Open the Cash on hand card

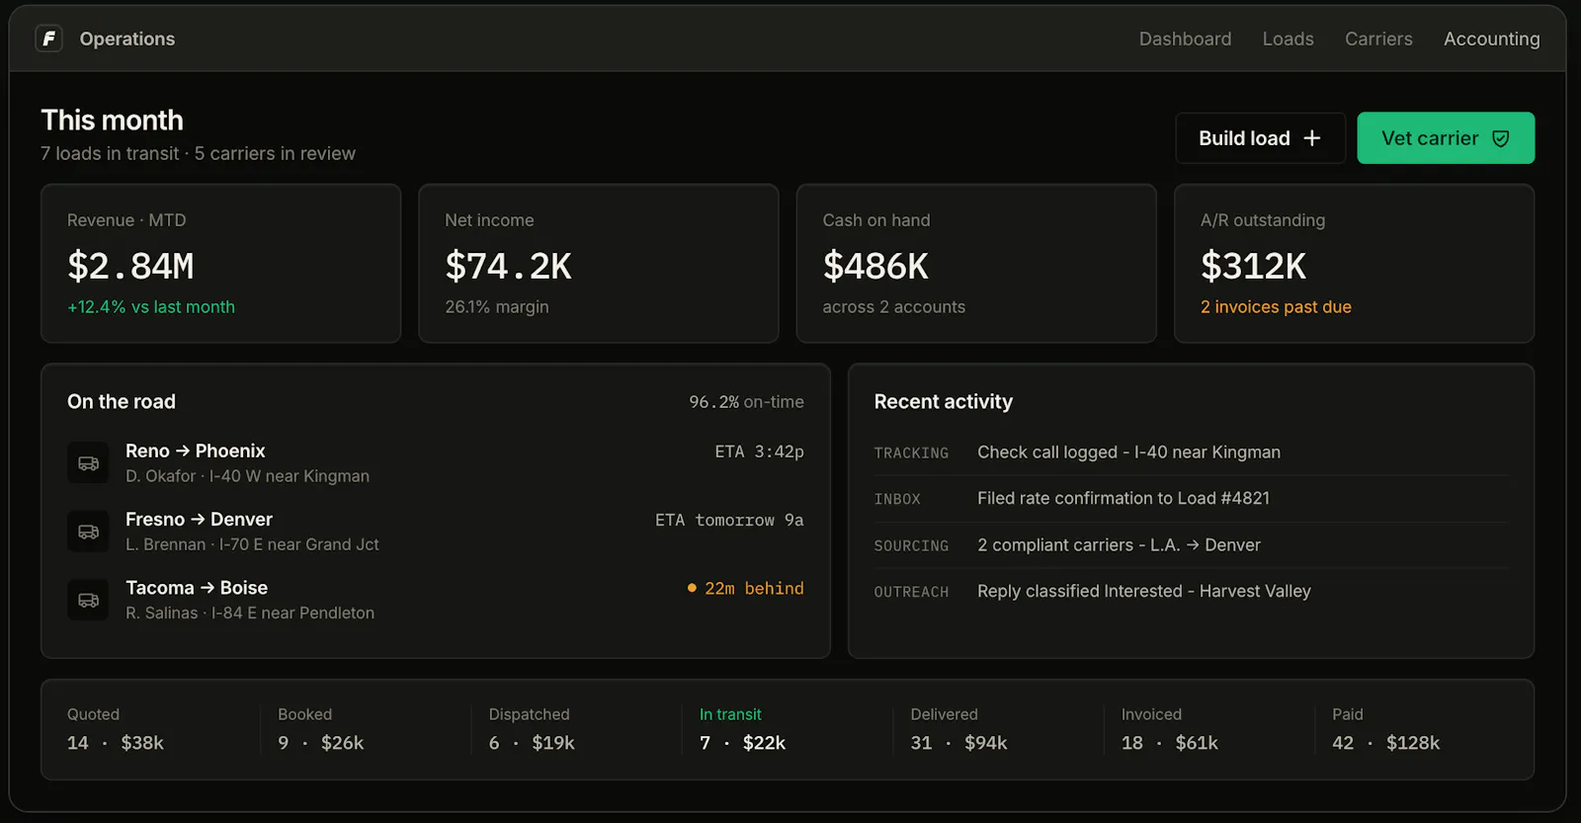pos(976,264)
